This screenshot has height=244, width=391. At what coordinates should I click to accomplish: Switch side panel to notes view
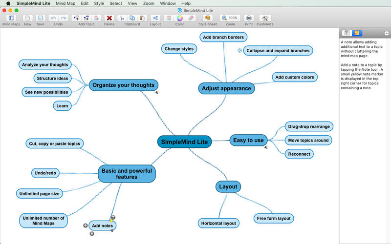(x=357, y=33)
